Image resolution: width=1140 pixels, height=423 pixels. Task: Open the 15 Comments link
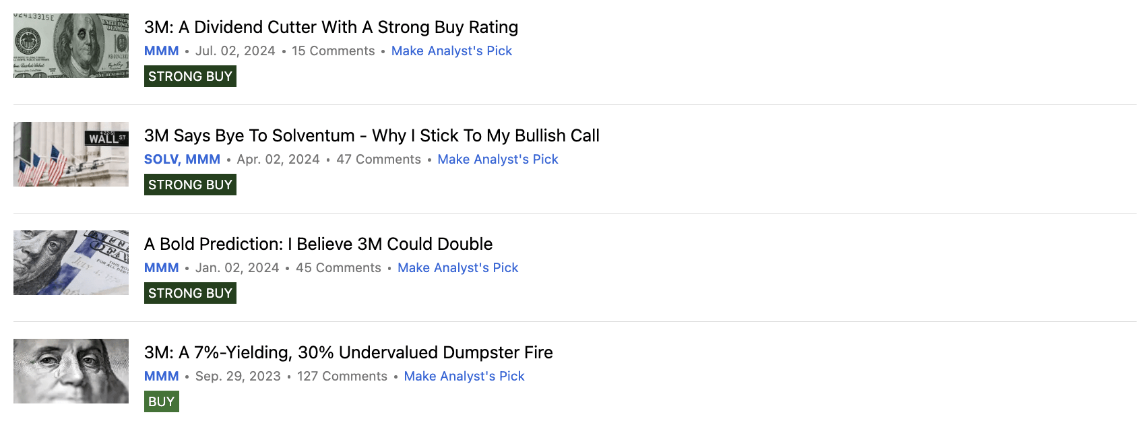coord(333,51)
